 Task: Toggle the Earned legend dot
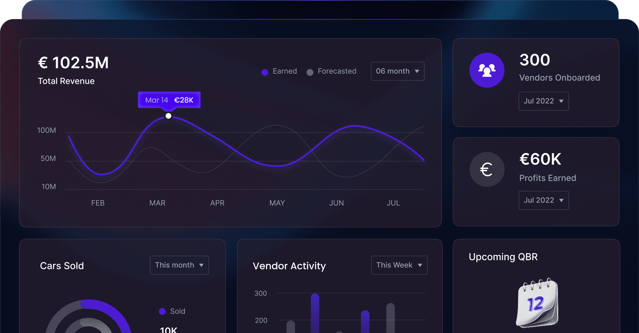(265, 72)
